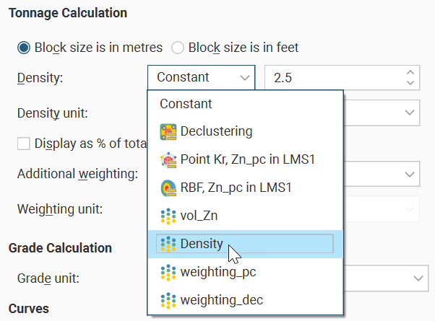Open the Density unit dropdown arrow
435x321 pixels.
(410, 113)
